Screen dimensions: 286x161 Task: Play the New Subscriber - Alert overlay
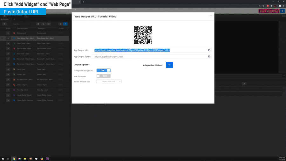(8, 38)
